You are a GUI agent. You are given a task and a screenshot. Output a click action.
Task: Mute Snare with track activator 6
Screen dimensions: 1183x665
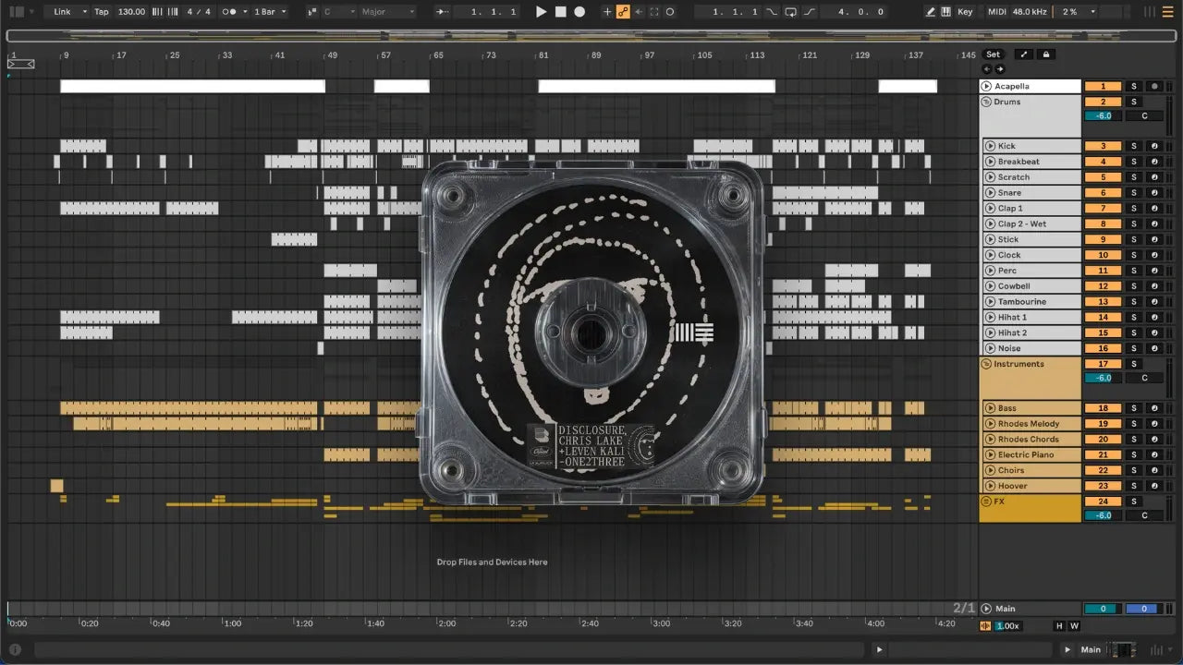[1103, 193]
